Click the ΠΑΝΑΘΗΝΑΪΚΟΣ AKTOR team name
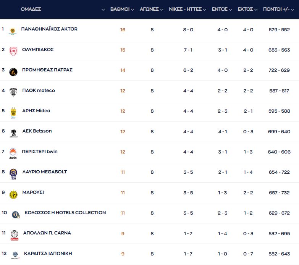The image size is (299, 265). coord(49,29)
